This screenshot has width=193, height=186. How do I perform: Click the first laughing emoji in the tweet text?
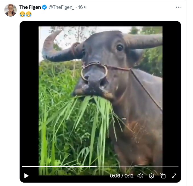(22, 14)
